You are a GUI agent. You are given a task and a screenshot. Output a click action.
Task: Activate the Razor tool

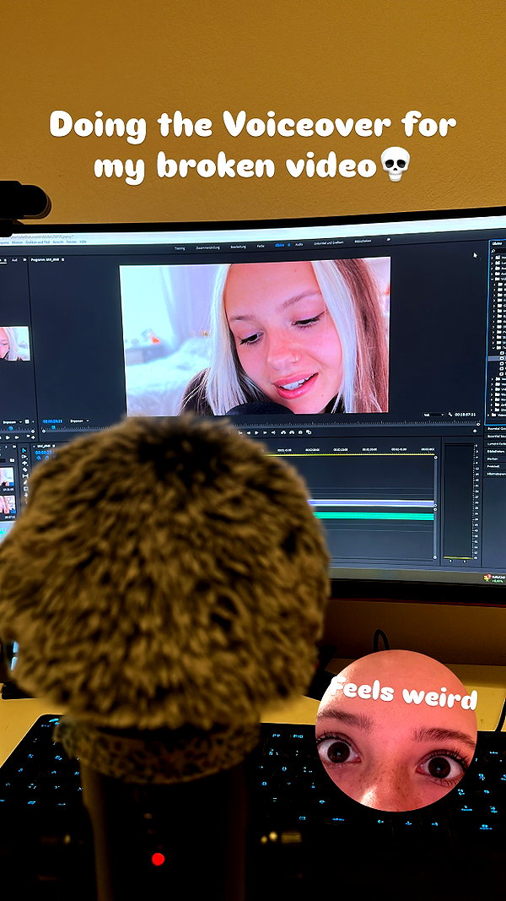(x=24, y=469)
